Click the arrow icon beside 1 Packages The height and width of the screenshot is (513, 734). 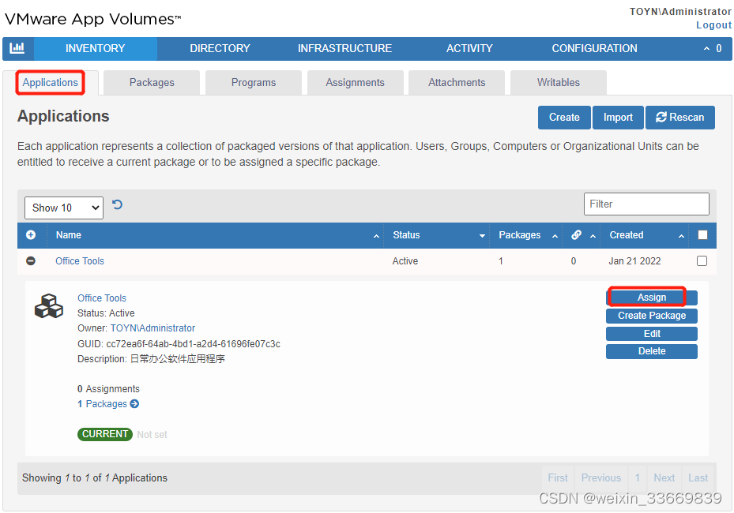[x=134, y=403]
